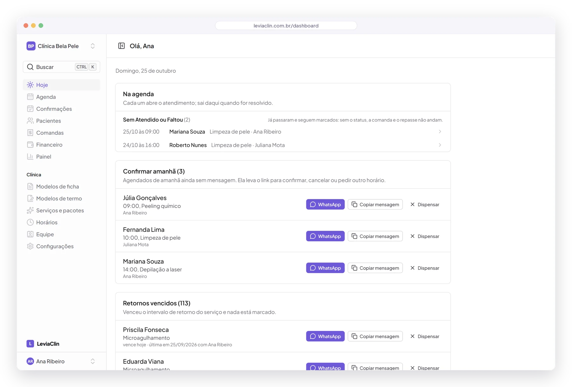This screenshot has width=572, height=387.
Task: Dismiss Fernanda Lima's confirmation
Action: (x=425, y=236)
